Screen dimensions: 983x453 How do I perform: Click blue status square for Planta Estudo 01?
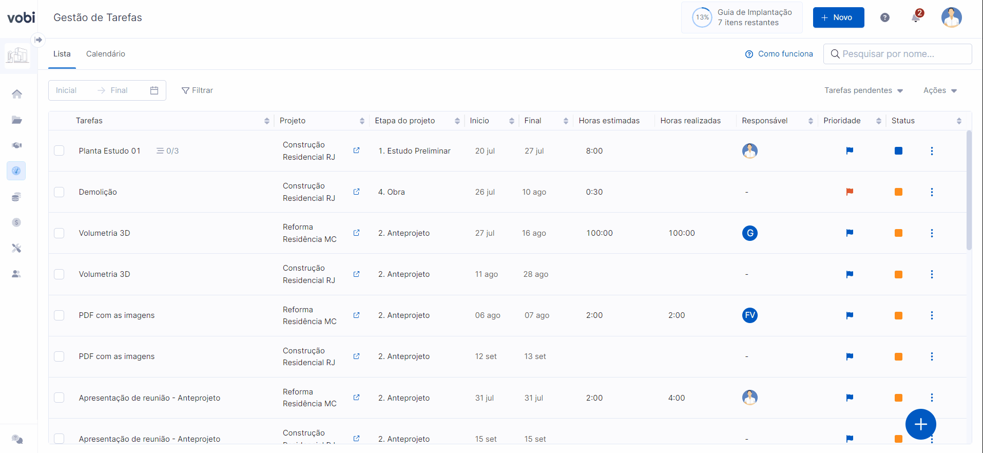898,151
